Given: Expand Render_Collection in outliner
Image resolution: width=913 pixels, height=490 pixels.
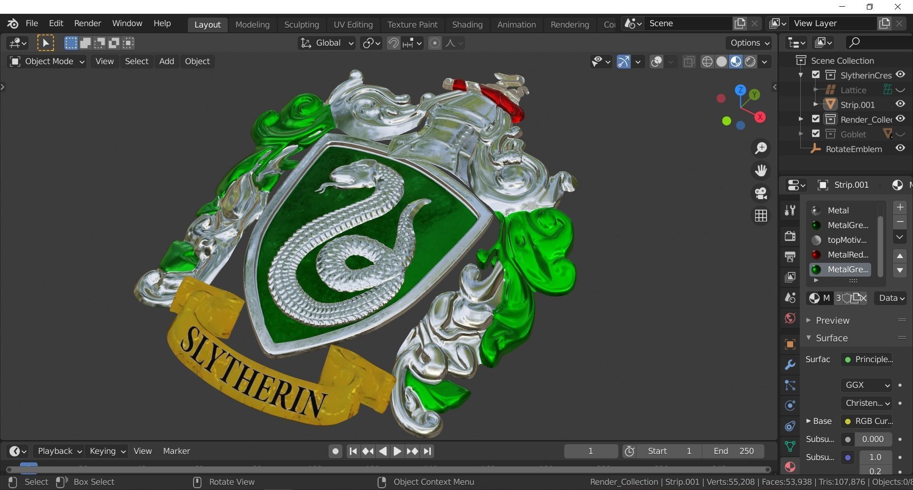Looking at the screenshot, I should click(801, 119).
